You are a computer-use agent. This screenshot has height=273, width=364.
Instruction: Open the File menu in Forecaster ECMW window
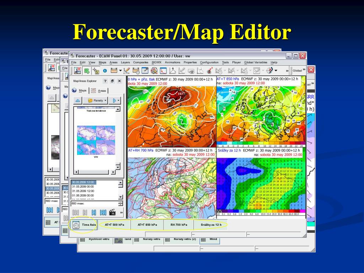pyautogui.click(x=74, y=63)
